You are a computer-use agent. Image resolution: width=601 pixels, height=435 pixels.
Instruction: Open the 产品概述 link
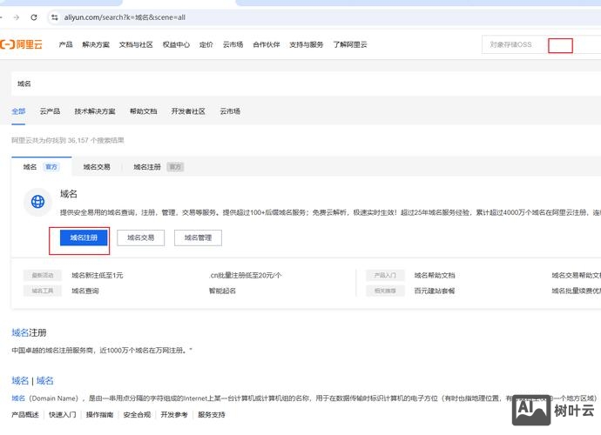[x=25, y=415]
